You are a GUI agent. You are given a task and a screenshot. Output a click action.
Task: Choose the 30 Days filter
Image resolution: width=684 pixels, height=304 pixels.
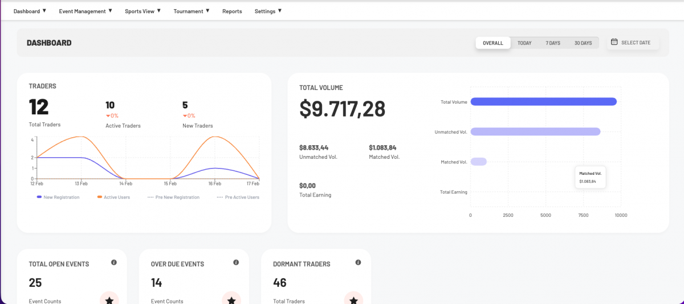[x=583, y=43]
